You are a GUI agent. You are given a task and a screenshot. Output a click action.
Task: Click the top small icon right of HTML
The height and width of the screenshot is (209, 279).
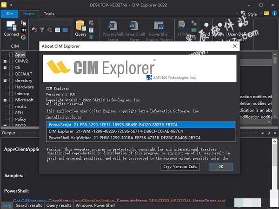(194, 23)
